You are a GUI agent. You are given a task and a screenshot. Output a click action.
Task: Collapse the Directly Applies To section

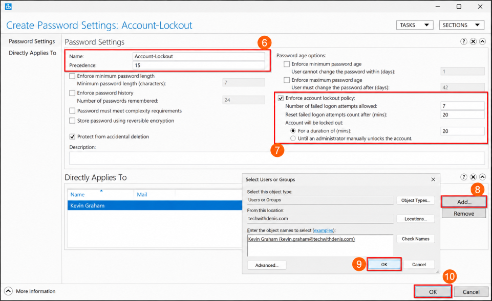pyautogui.click(x=483, y=177)
